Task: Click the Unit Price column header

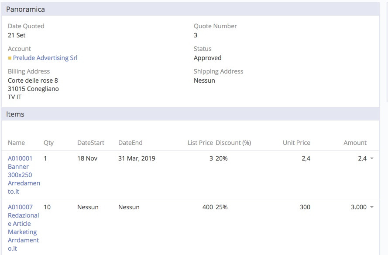Action: pos(296,143)
